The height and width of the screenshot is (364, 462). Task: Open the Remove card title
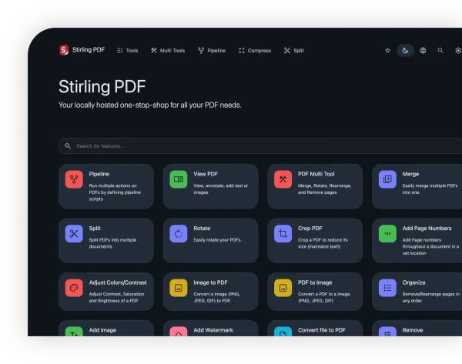[413, 330]
